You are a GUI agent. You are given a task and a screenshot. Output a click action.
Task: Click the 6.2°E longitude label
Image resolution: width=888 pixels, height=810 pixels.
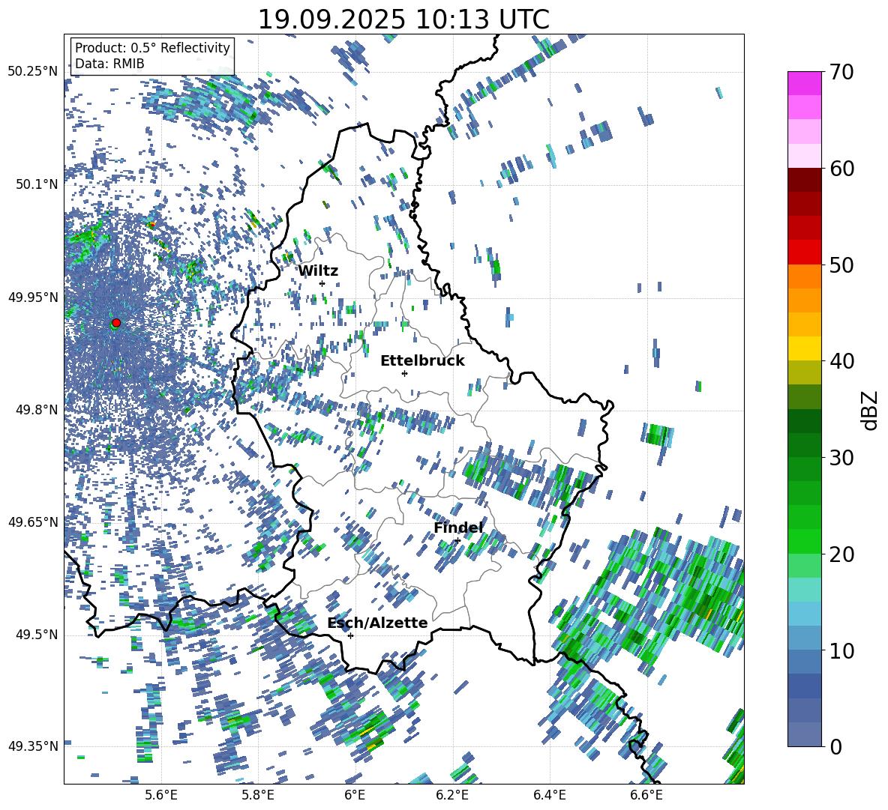point(452,795)
